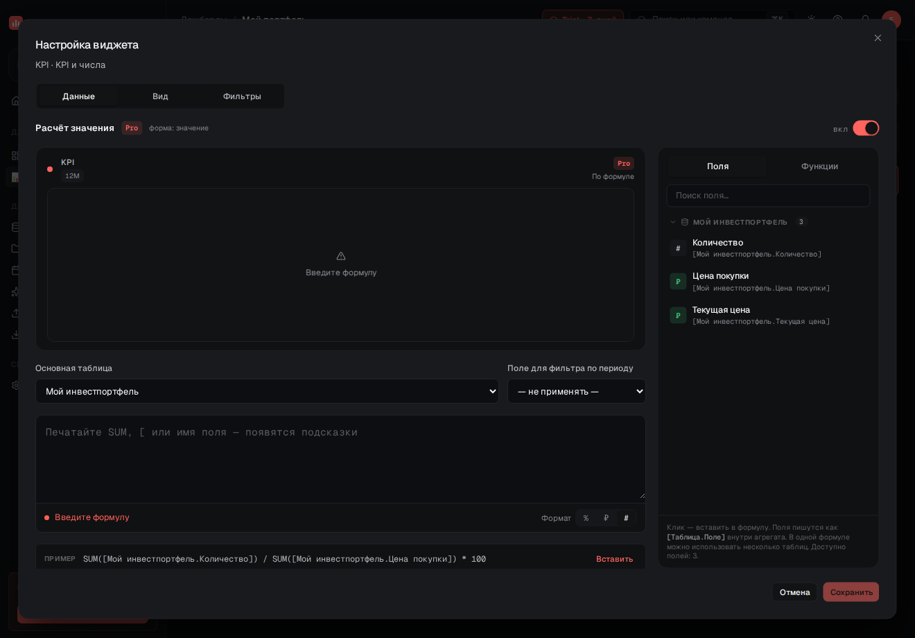Click the Поиск поля search box
The image size is (915, 638).
coord(768,196)
